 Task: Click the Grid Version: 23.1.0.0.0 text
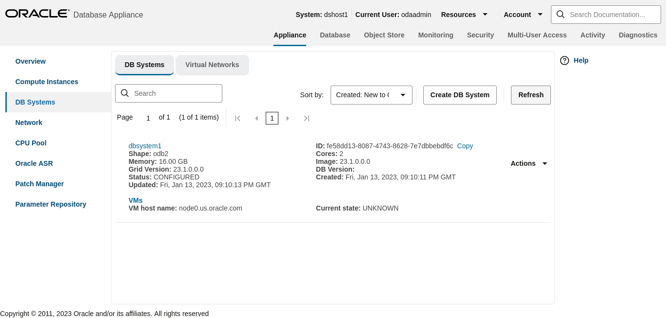pyautogui.click(x=166, y=169)
